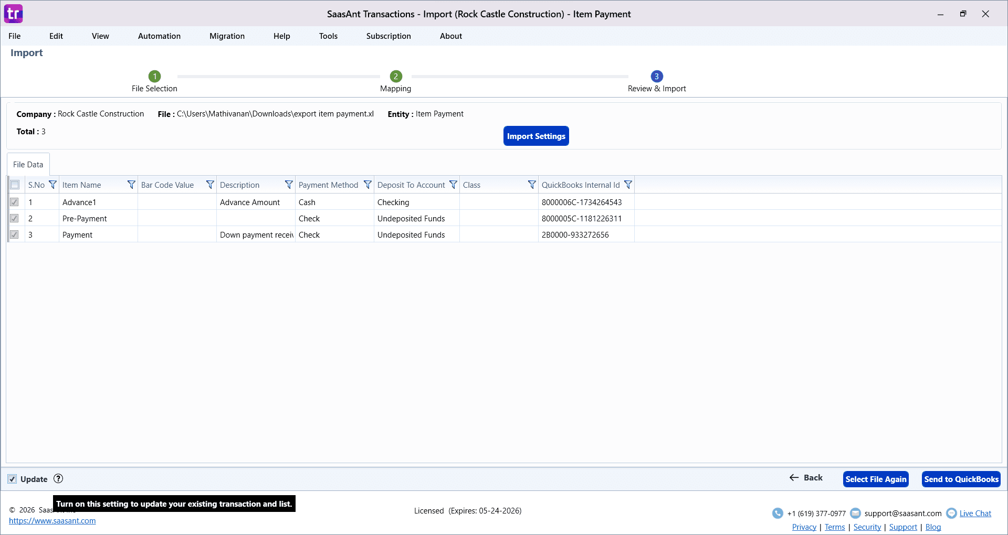Select the 2B0000-933272656 internal id cell
This screenshot has width=1008, height=535.
click(x=586, y=234)
